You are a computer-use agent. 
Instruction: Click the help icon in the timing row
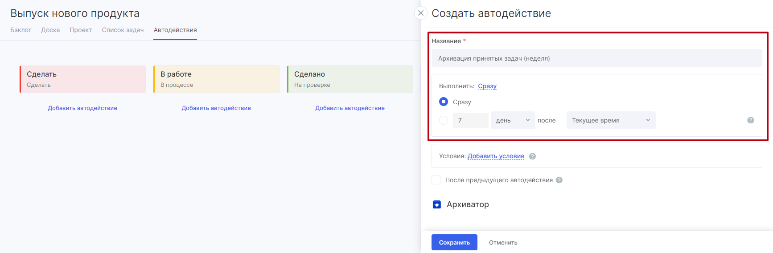click(751, 120)
